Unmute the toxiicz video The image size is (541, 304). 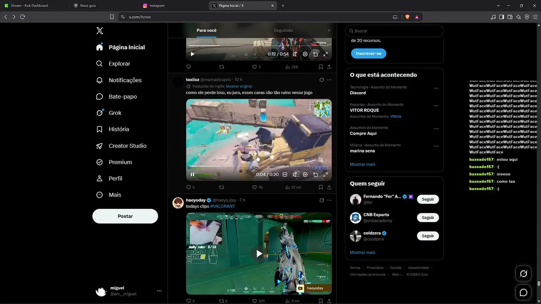click(295, 174)
